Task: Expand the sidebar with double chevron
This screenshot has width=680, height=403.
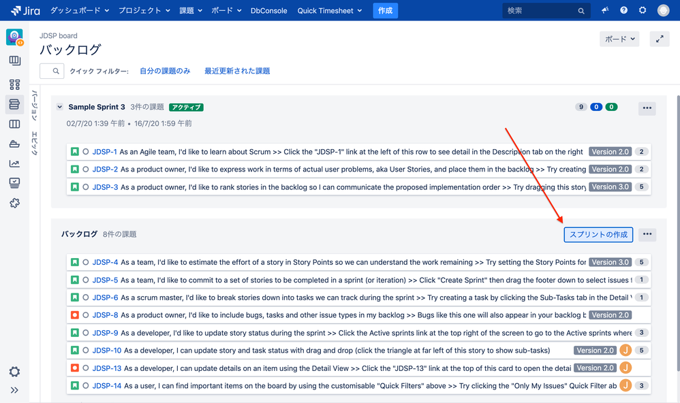Action: (x=14, y=390)
